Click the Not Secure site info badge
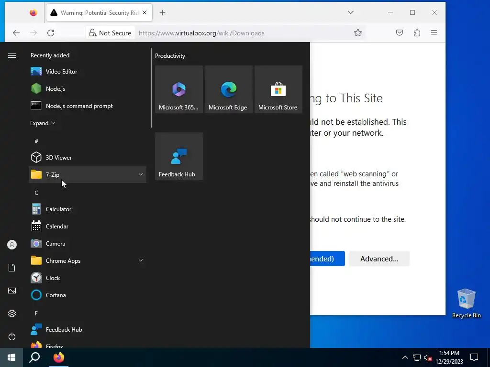 pyautogui.click(x=110, y=33)
